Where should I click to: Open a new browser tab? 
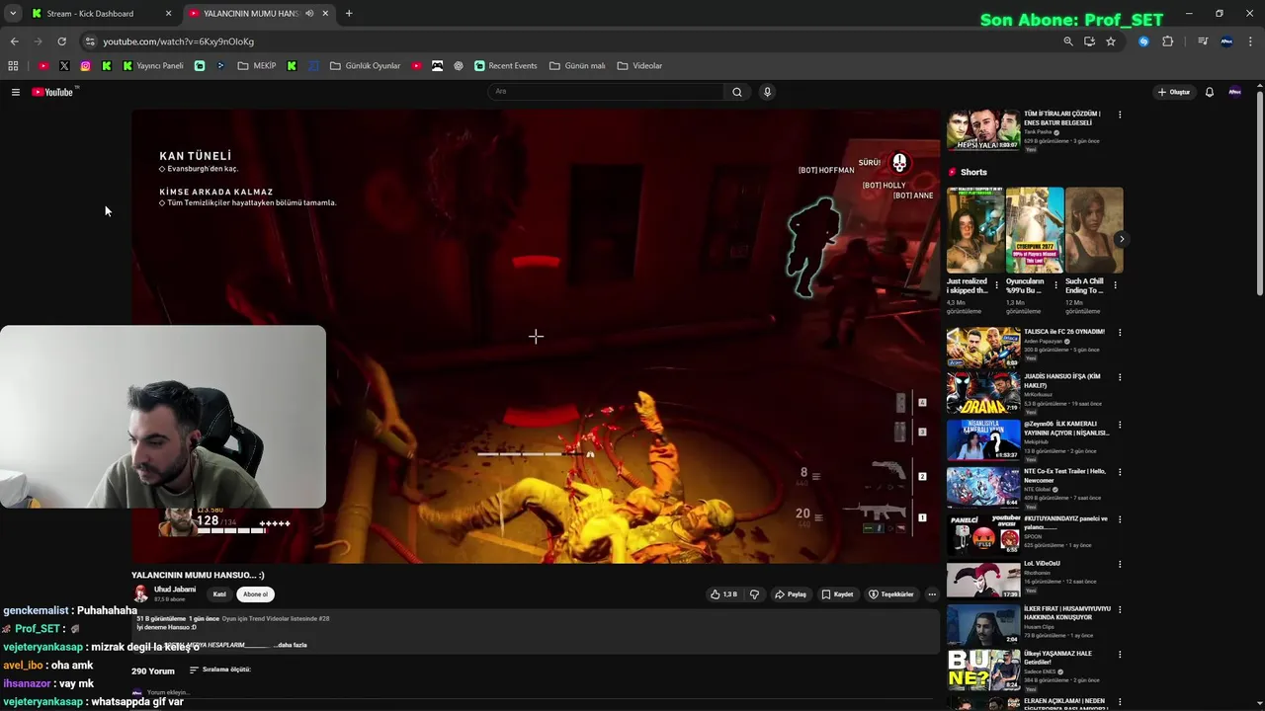coord(349,14)
